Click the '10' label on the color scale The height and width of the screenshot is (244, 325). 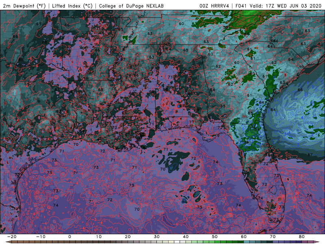[99, 237]
